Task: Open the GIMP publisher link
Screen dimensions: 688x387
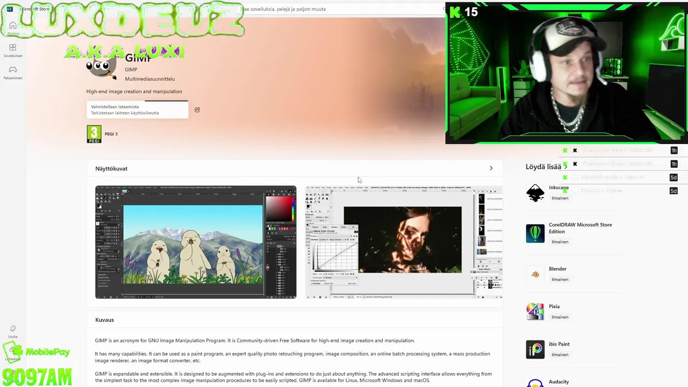Action: (131, 69)
